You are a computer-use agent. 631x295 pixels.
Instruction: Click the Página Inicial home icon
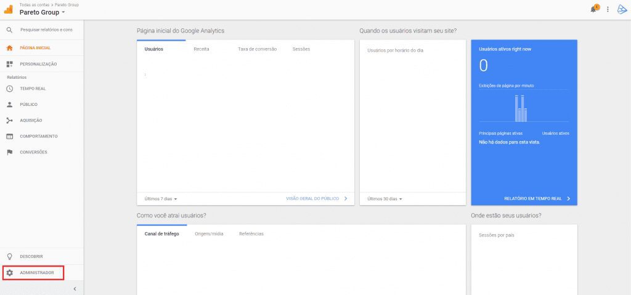tap(9, 48)
